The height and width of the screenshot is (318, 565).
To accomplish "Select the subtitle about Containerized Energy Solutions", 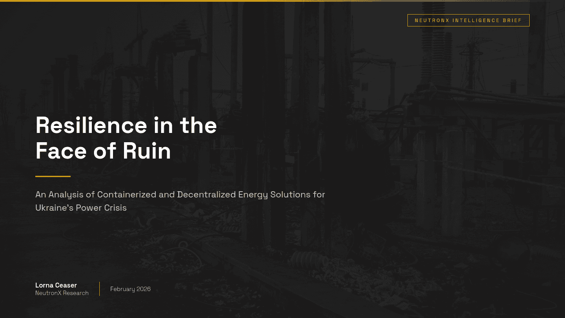I will point(180,194).
